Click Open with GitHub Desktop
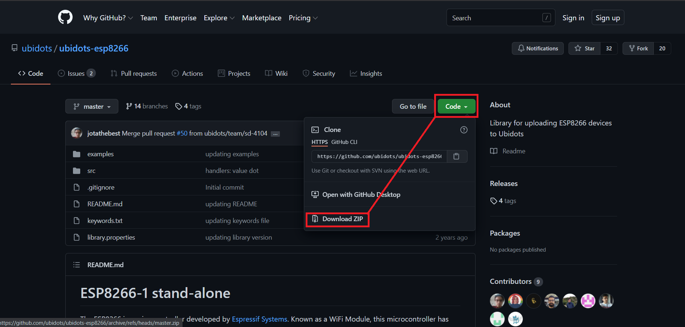The image size is (685, 327). coord(356,195)
